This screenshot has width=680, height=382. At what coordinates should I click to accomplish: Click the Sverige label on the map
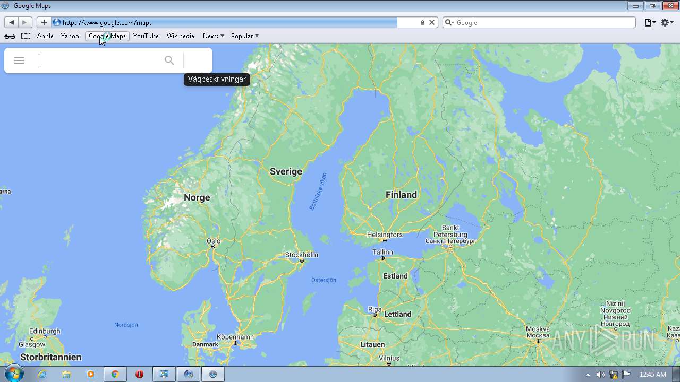286,171
